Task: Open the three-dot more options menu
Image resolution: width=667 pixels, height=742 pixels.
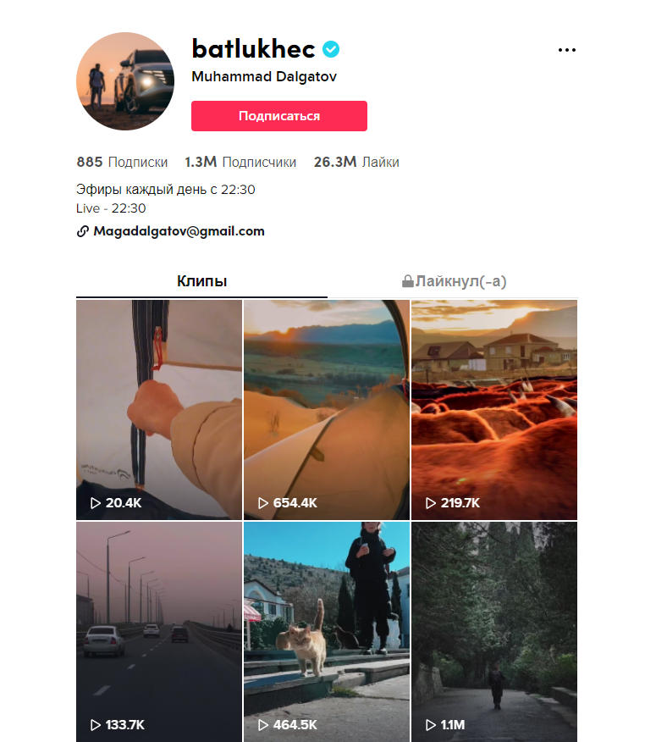Action: pos(567,50)
